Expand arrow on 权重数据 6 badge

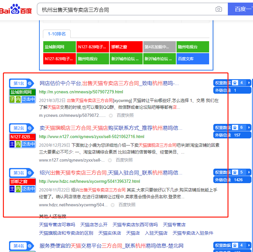coord(249,127)
